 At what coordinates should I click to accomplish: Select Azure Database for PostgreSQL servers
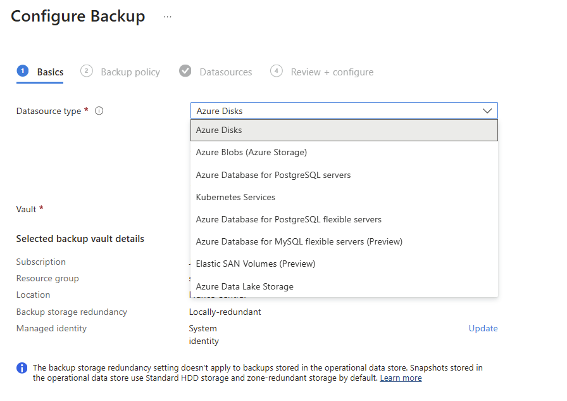point(344,175)
